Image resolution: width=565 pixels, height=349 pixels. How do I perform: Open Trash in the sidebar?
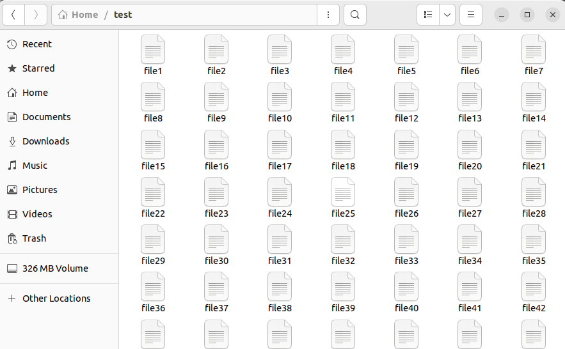tap(59, 238)
